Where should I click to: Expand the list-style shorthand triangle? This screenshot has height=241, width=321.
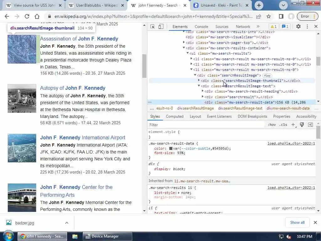(179, 193)
